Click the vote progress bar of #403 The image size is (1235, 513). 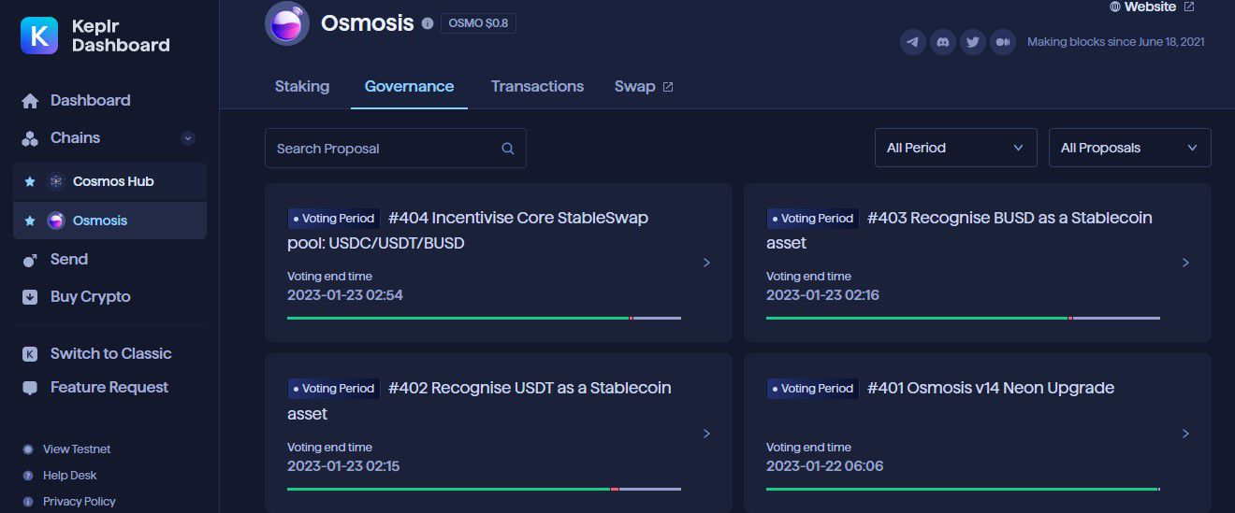pos(963,318)
